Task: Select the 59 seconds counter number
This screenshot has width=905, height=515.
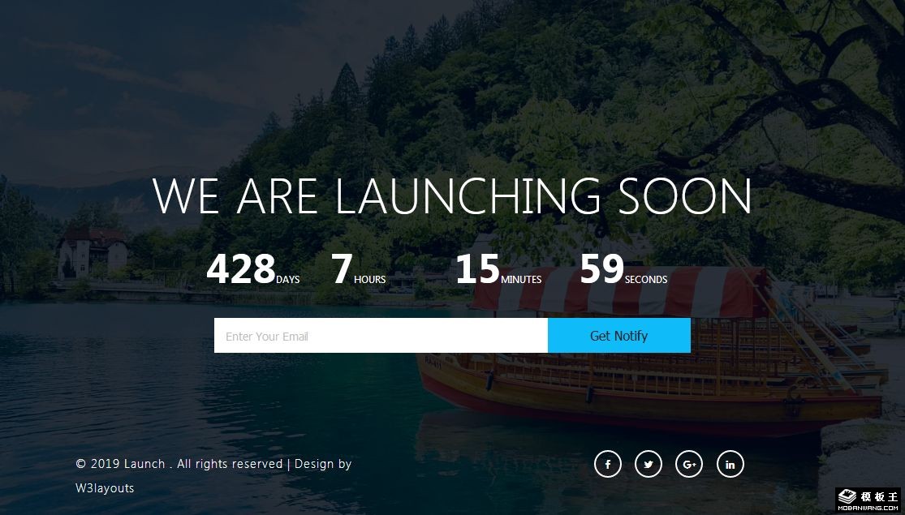Action: 601,269
